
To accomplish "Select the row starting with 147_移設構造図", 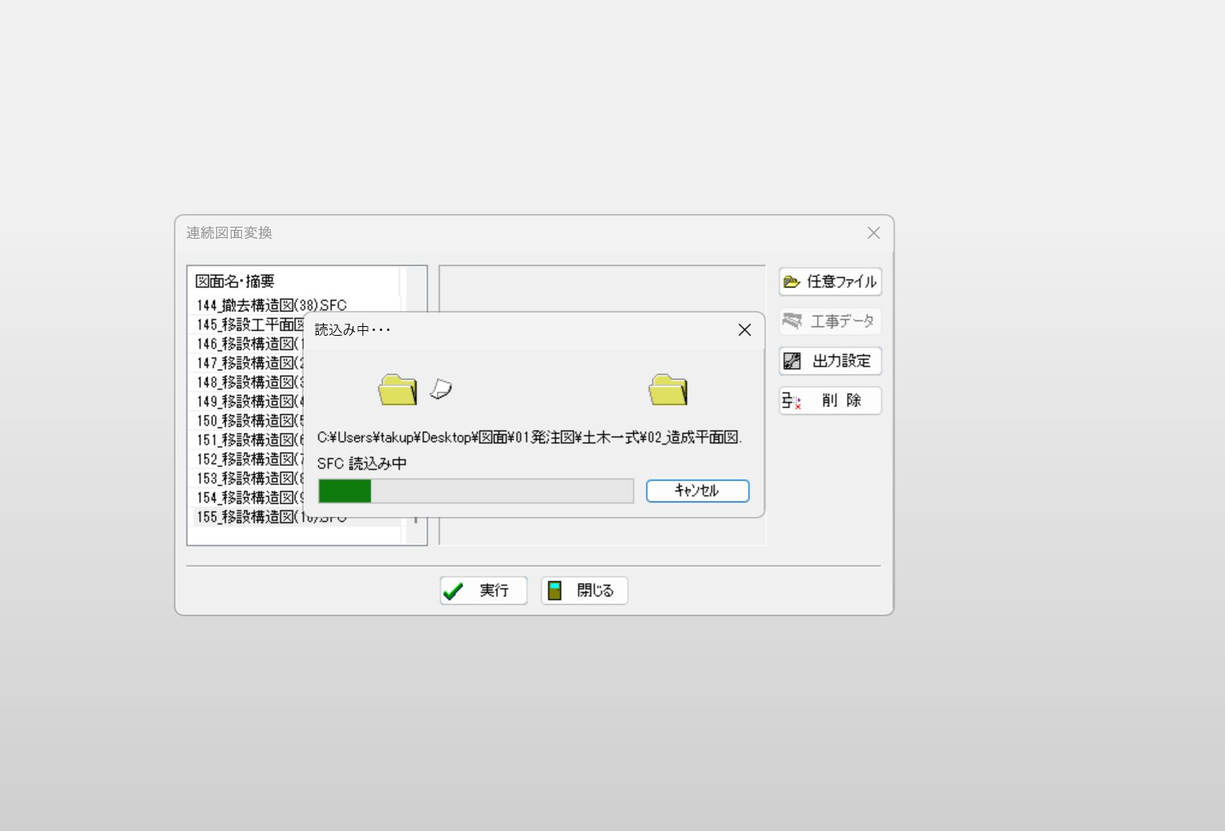I will point(248,363).
